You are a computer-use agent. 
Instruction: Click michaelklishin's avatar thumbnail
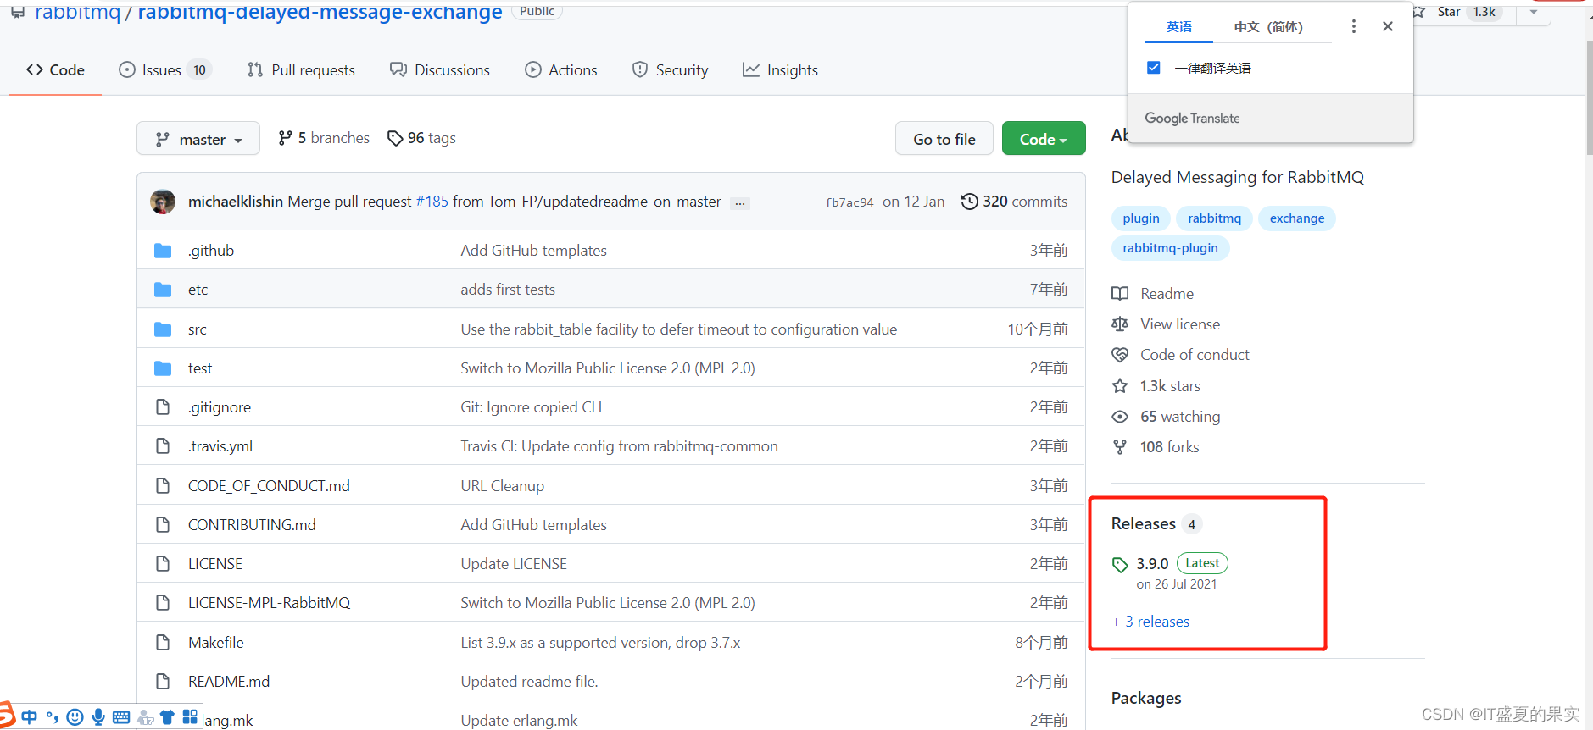pos(163,202)
